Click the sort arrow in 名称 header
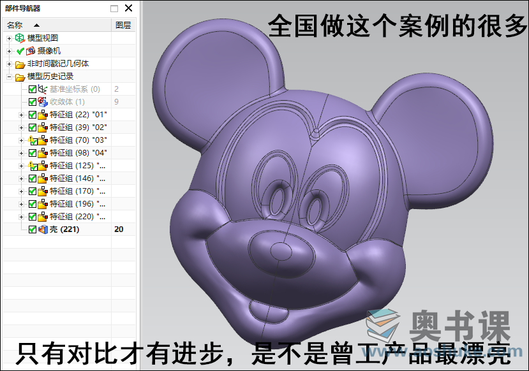 click(x=36, y=25)
